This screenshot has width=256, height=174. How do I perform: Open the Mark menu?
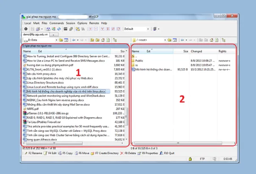(x=36, y=23)
